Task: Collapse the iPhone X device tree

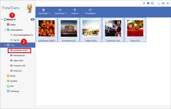Action: 2,20
